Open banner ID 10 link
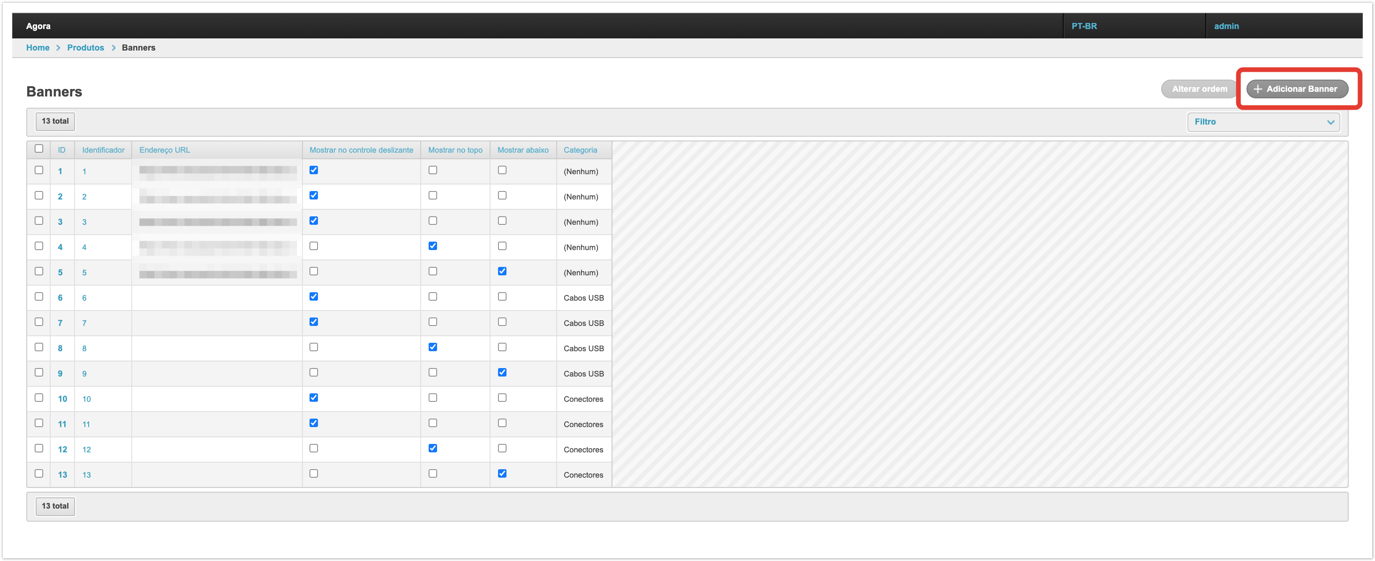 tap(62, 399)
